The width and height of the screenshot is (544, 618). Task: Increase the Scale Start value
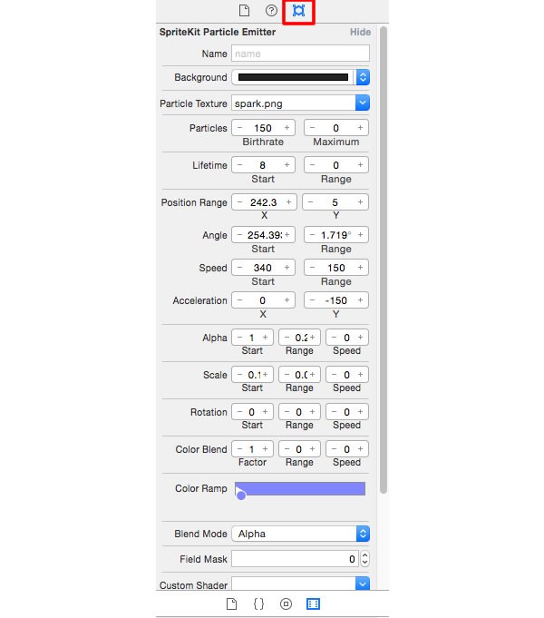click(265, 375)
